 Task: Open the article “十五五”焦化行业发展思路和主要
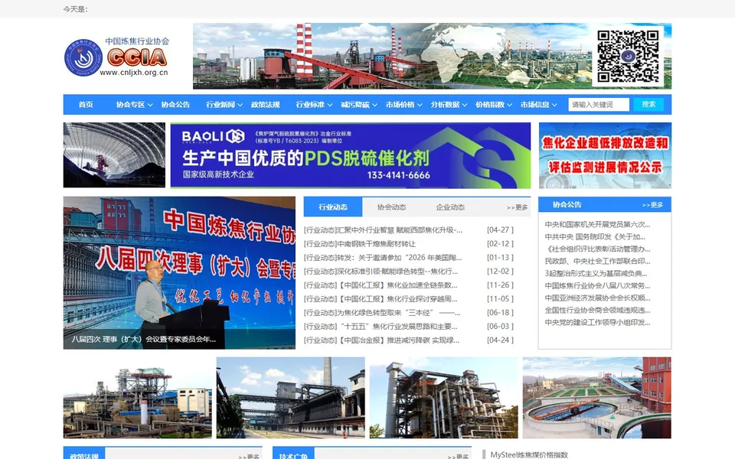click(381, 327)
